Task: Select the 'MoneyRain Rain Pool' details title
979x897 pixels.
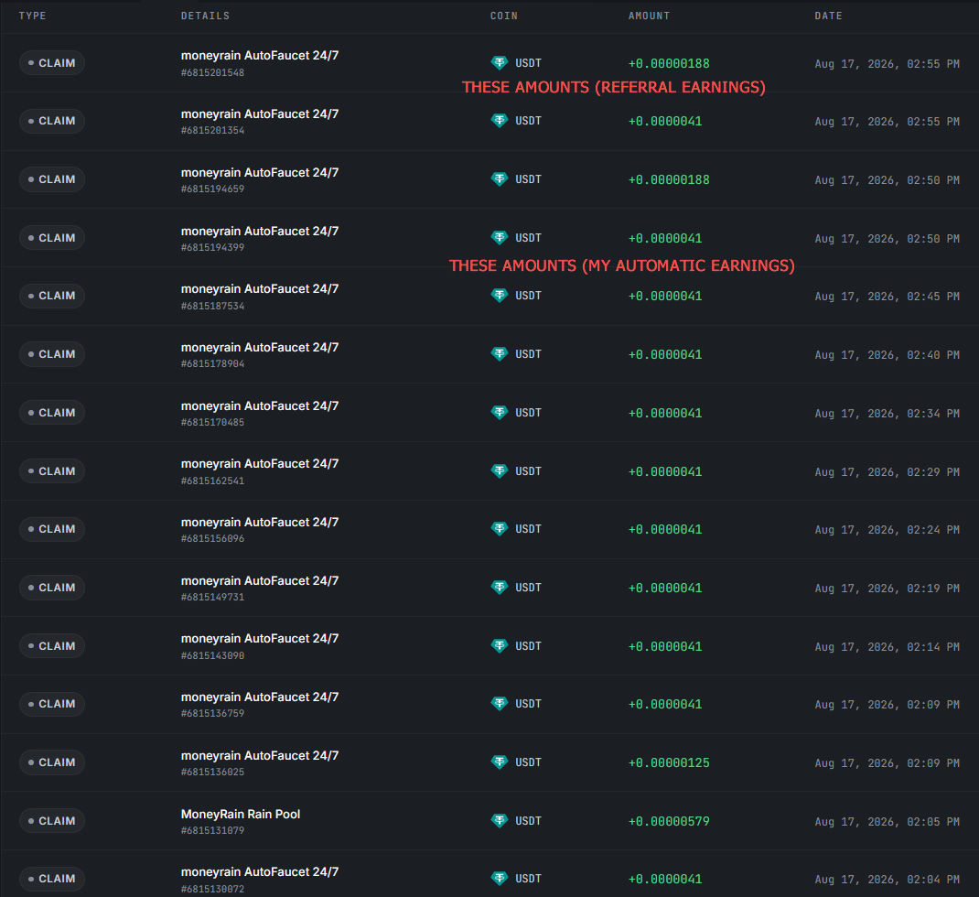Action: point(241,814)
